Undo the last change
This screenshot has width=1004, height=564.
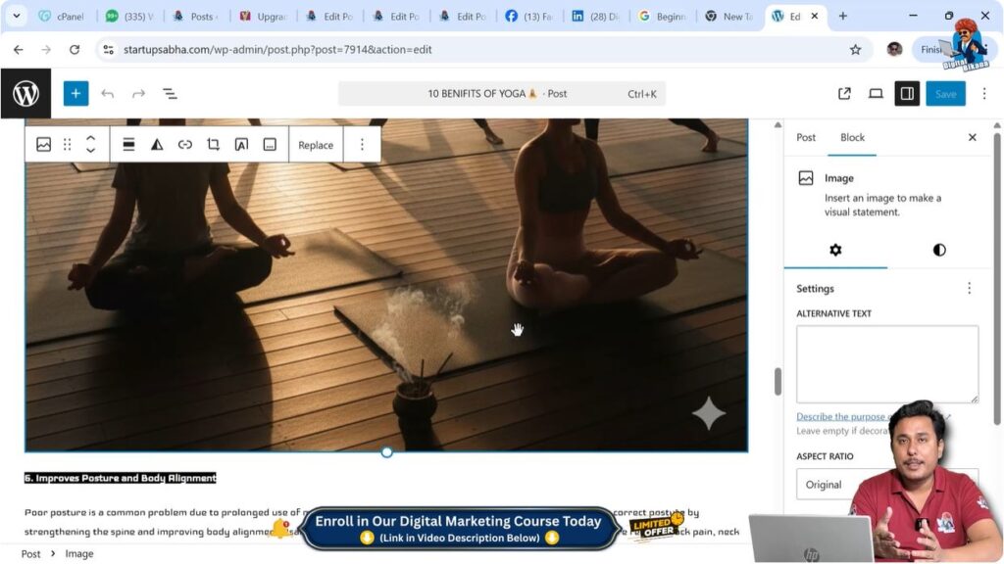108,93
